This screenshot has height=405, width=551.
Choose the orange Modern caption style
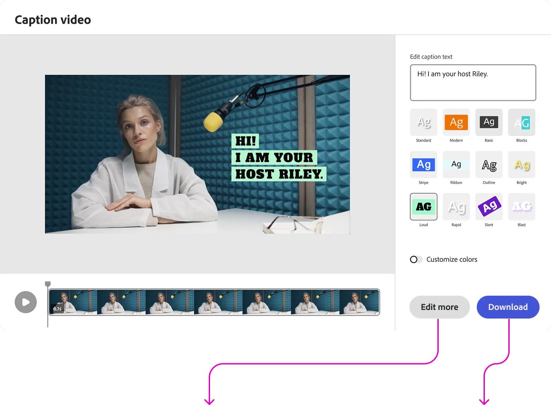[456, 123]
